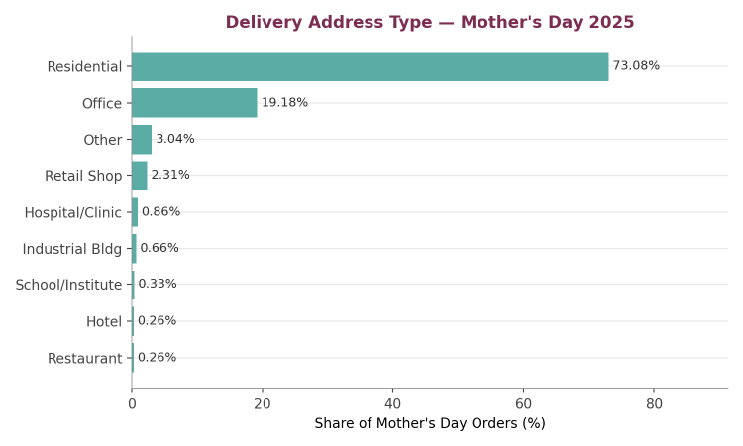Viewport: 743px width, 446px height.
Task: Click the 73.08% value label
Action: (636, 65)
